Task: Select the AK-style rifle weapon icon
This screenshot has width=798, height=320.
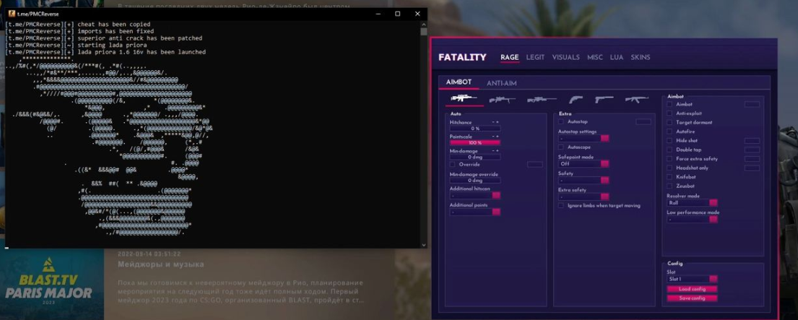Action: pyautogui.click(x=637, y=99)
